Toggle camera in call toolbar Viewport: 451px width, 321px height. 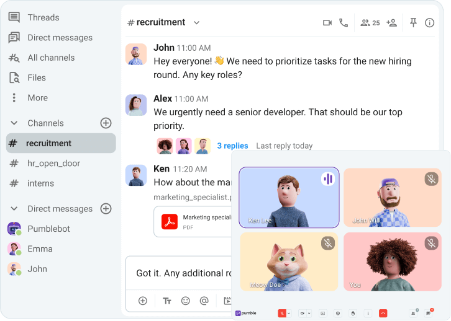(x=303, y=314)
